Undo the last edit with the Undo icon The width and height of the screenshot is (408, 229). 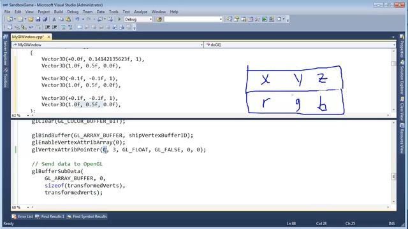click(x=78, y=19)
